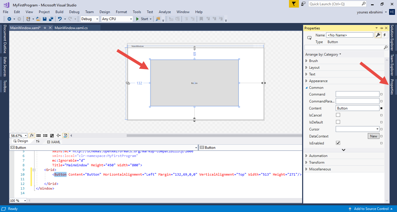This screenshot has height=212, width=397.
Task: Click the Open File folder icon
Action: (38, 19)
